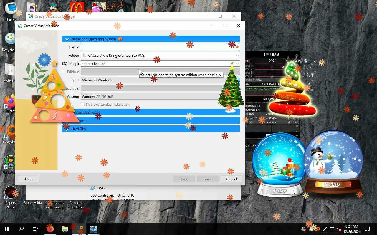Click the network tray icon
This screenshot has height=235, width=377.
pyautogui.click(x=332, y=229)
